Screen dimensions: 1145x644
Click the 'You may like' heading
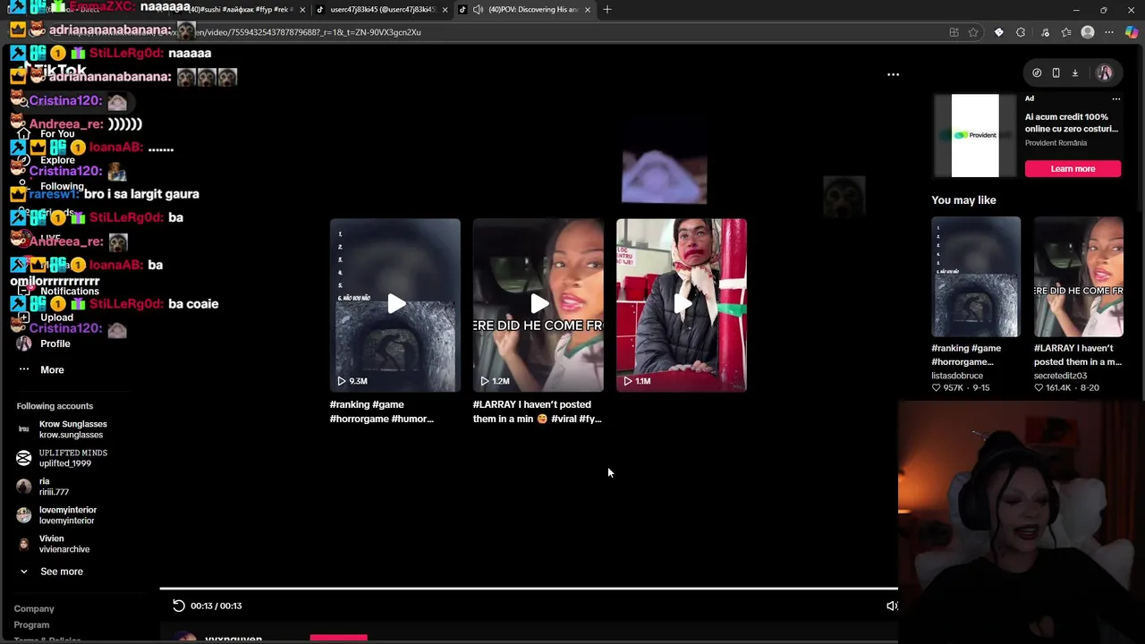(x=963, y=200)
